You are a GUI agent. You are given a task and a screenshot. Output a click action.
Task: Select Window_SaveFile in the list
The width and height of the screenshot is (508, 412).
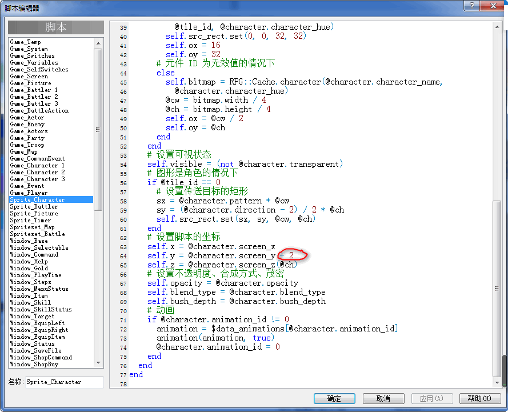coord(35,351)
